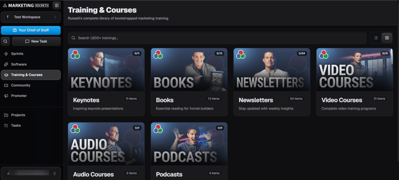399x180 pixels.
Task: Click the Your Chief of Staff button
Action: 31,30
